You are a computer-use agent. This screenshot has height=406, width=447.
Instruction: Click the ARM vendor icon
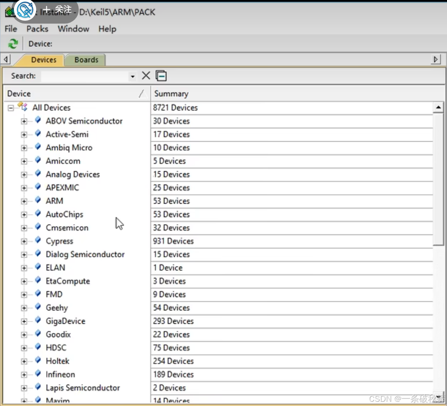[x=38, y=200]
